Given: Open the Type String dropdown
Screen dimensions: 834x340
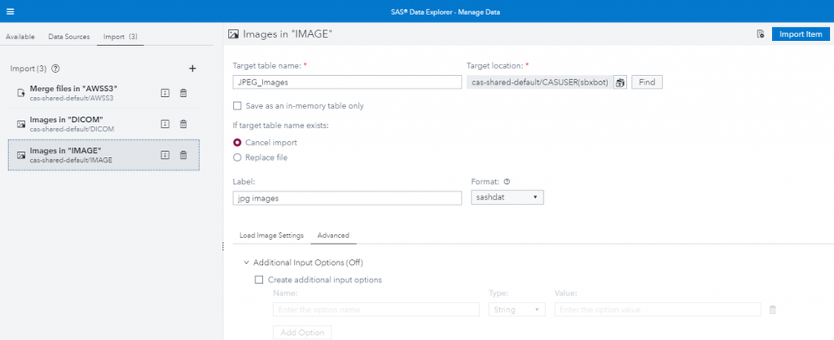Looking at the screenshot, I should coord(517,309).
